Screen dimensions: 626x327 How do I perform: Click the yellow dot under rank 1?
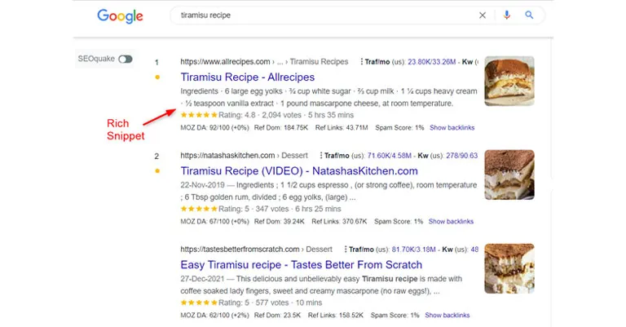(157, 77)
